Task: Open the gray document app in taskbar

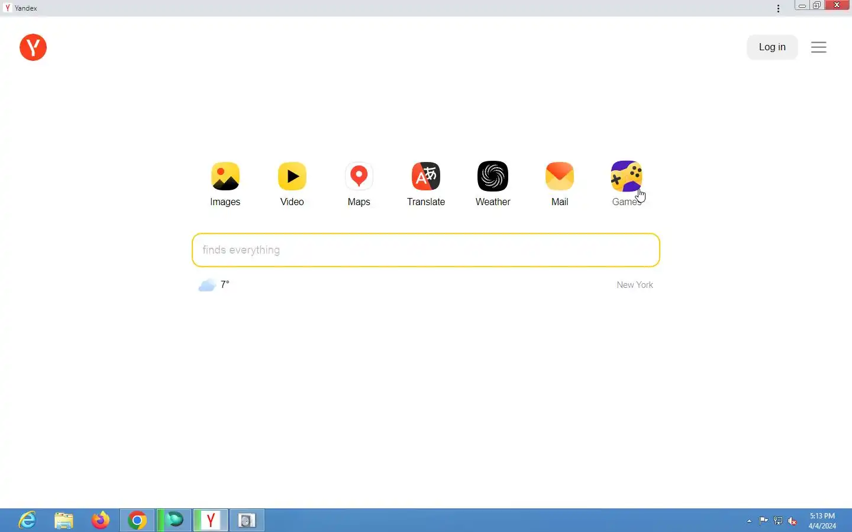Action: point(247,520)
